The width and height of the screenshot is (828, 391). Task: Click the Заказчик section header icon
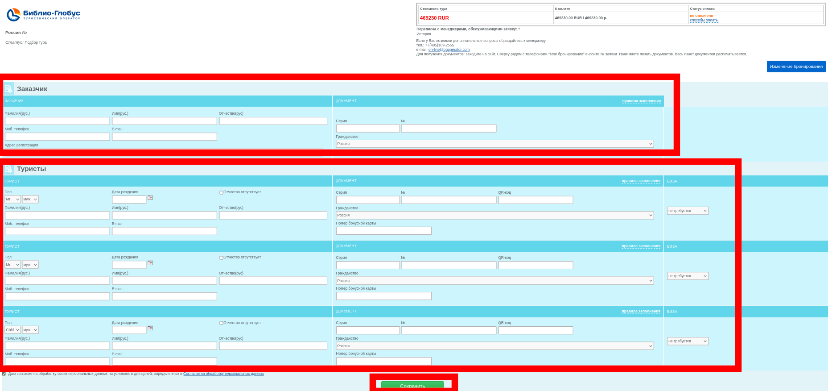tap(9, 89)
